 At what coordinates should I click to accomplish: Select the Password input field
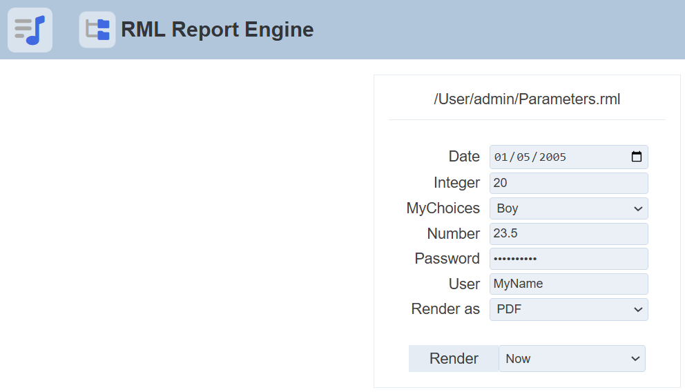click(x=568, y=259)
